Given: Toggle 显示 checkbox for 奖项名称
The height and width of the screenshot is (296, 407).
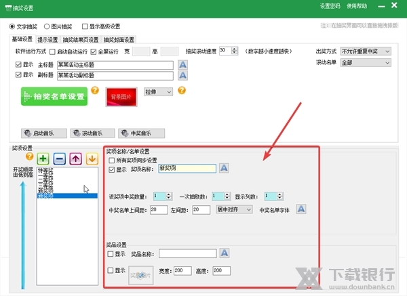Looking at the screenshot, I should click(x=112, y=170).
